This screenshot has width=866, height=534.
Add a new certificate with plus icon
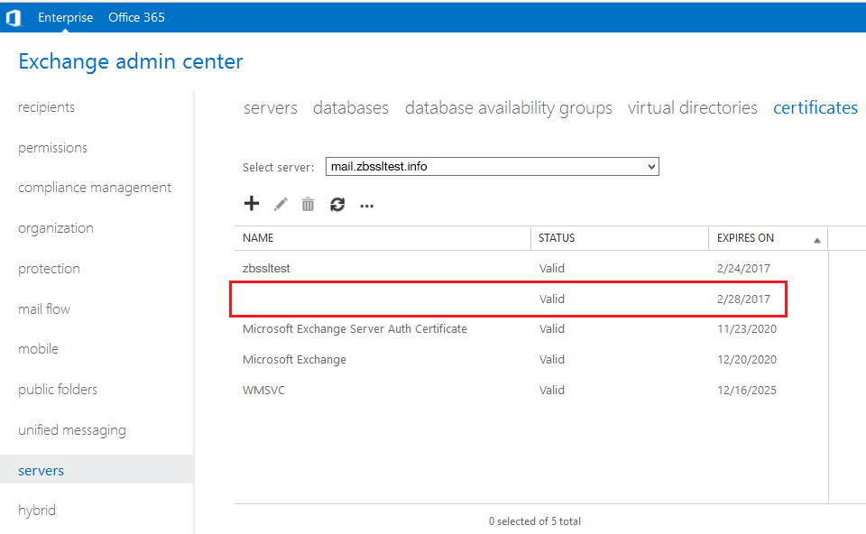pos(252,205)
